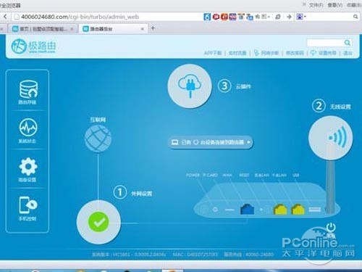Click the logout link at header right
362x272 pixels.
click(348, 53)
